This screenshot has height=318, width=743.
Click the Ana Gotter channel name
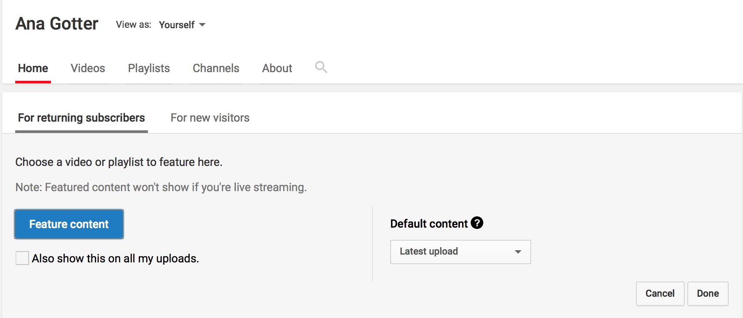click(x=57, y=24)
